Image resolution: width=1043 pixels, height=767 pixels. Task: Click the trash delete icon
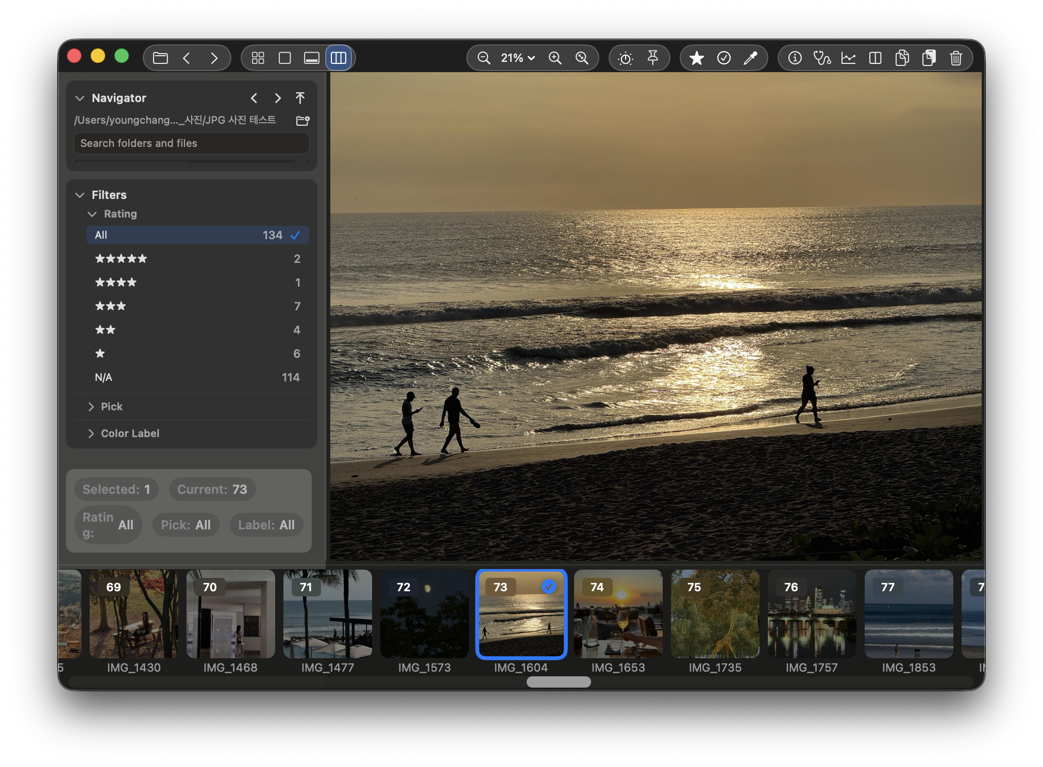point(955,58)
